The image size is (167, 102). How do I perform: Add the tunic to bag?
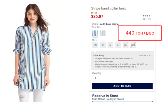point(122,86)
